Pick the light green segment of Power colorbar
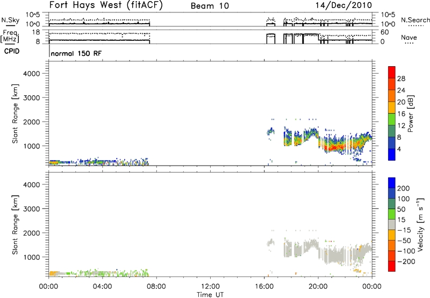430x298 pixels. coord(392,119)
